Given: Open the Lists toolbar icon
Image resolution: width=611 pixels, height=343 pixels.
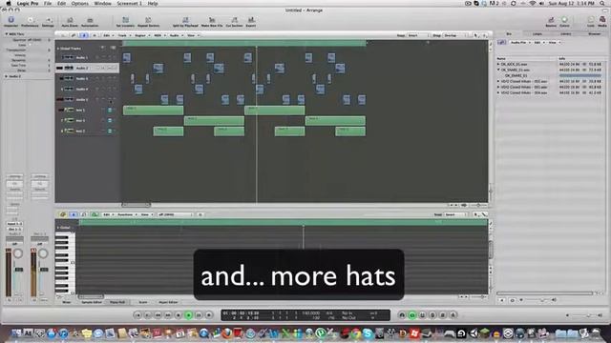Looking at the screenshot, I should point(591,21).
